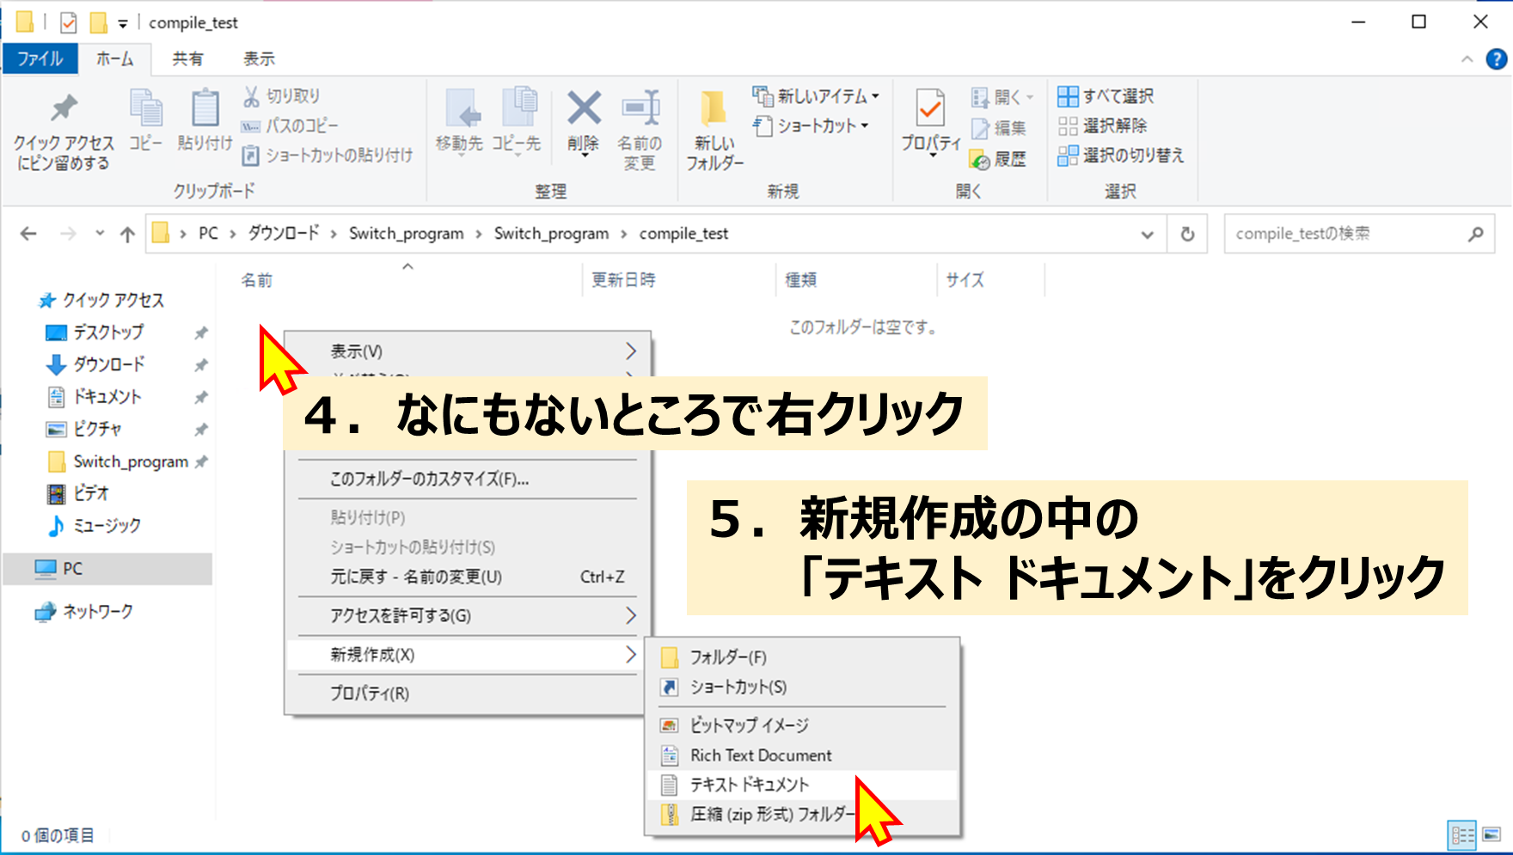Select Desktop (デスクトップ) in sidebar
Image resolution: width=1513 pixels, height=855 pixels.
pyautogui.click(x=108, y=333)
